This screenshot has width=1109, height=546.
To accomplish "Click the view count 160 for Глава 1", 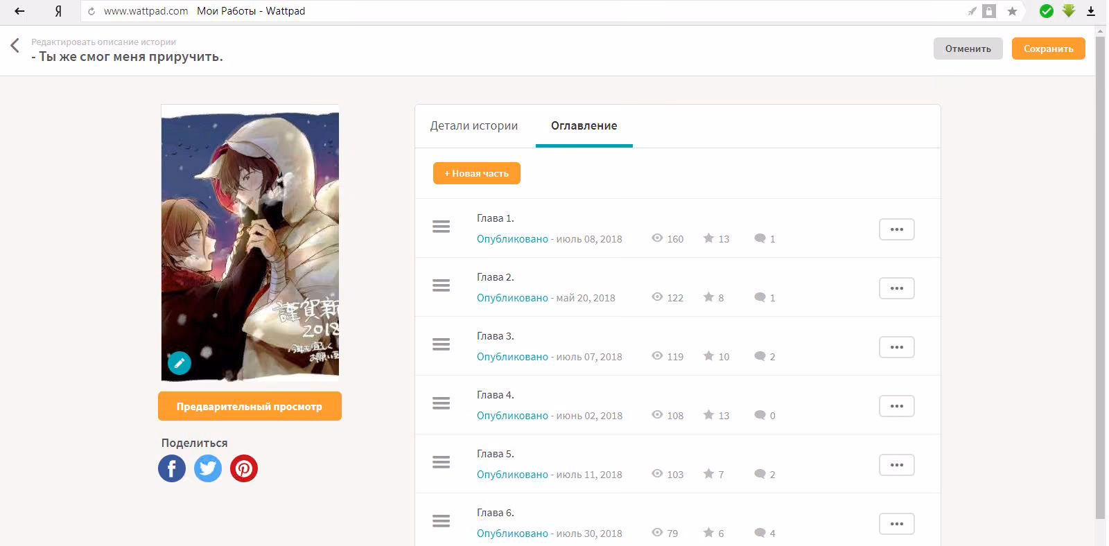I will tap(675, 239).
